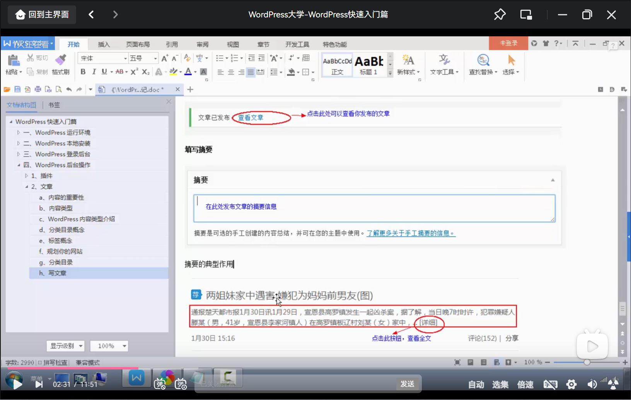Select the g、分类目录 outline item
The height and width of the screenshot is (400, 631).
click(99, 262)
